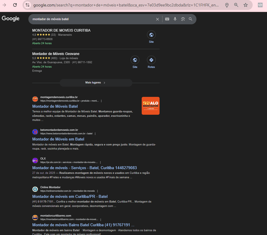Open three-dot menu for montagemdemoveis.curitiba.br result
Viewport: 267px width, 235px height.
click(x=101, y=101)
